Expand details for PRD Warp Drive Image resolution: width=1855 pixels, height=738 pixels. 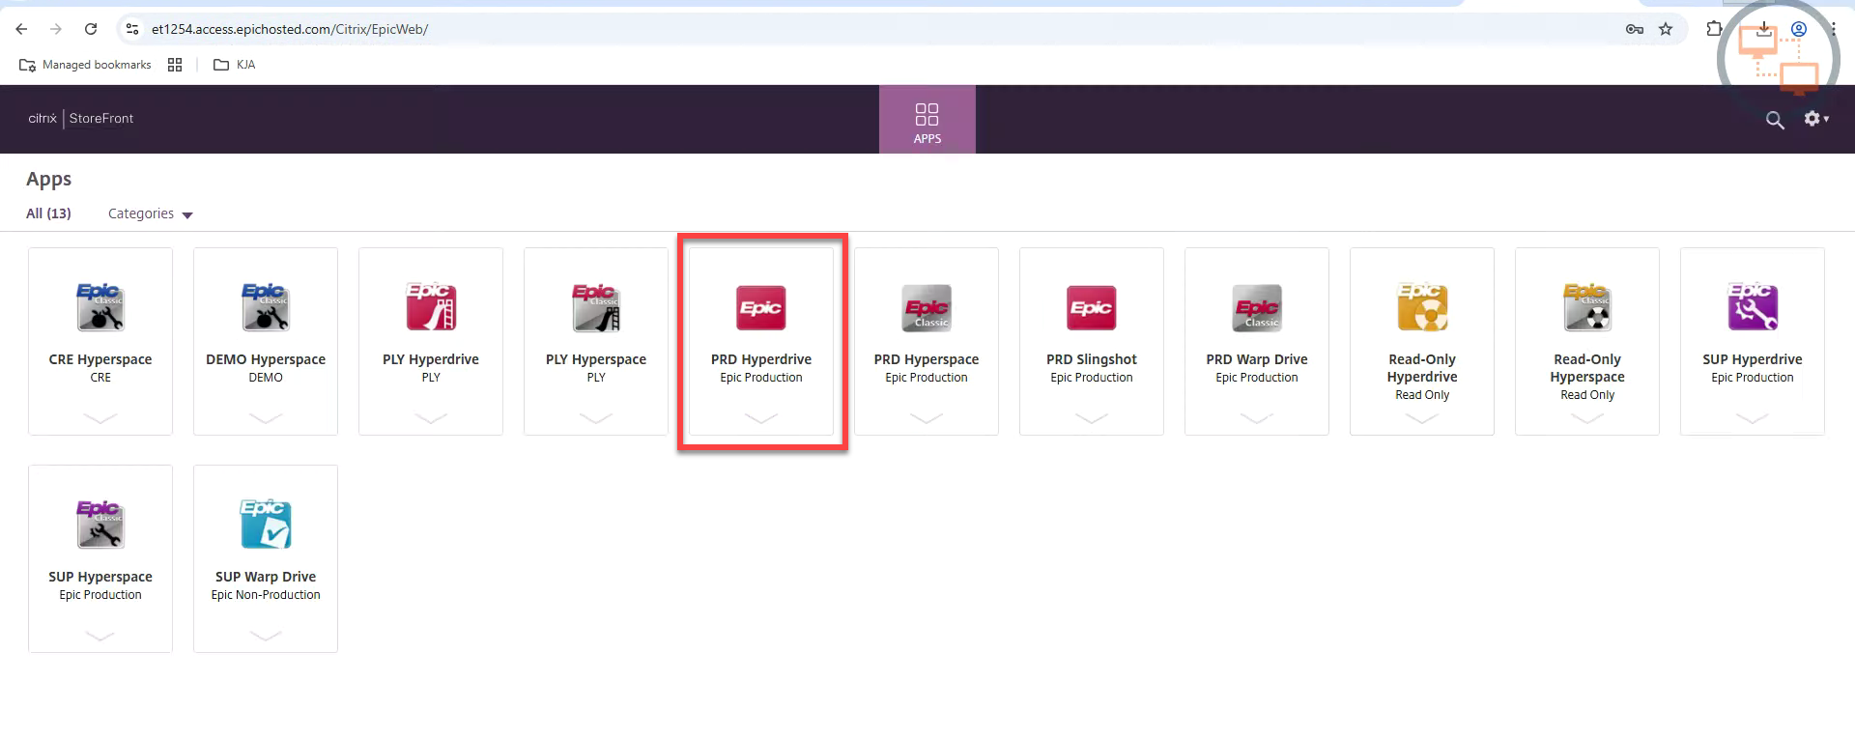(1257, 418)
